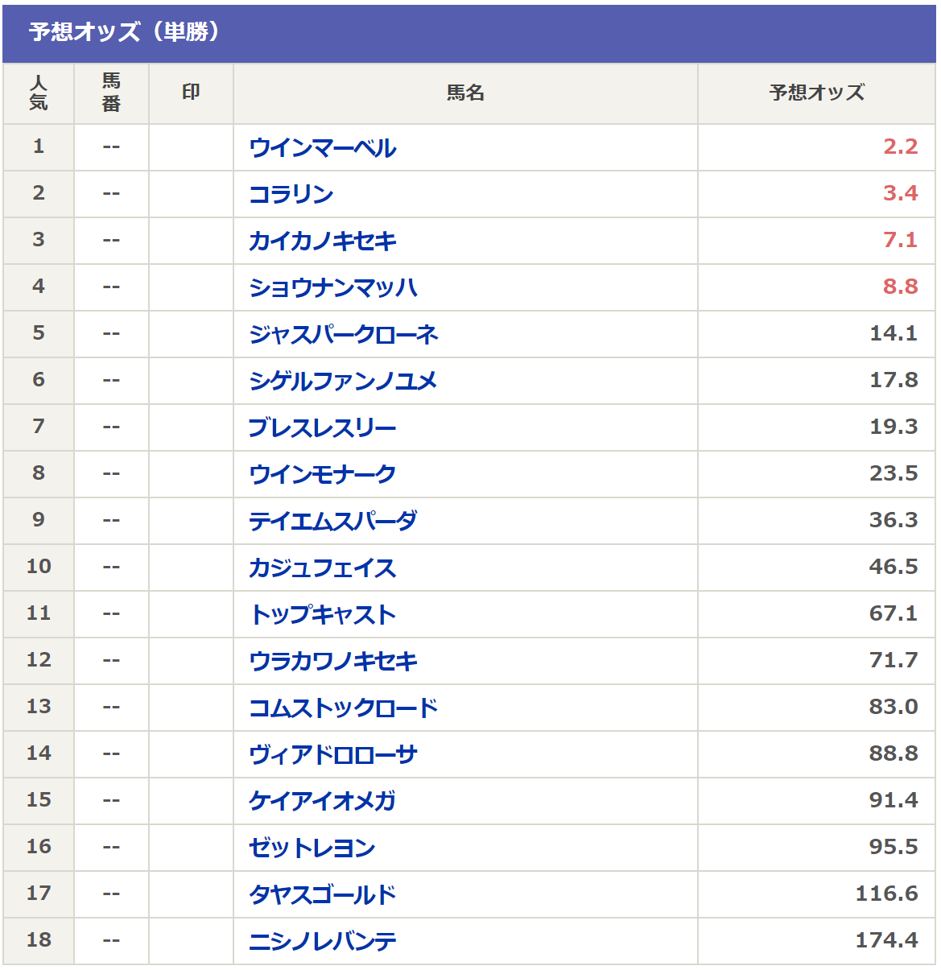Open タヤスゴールド horse page
The width and height of the screenshot is (941, 970).
(x=322, y=895)
